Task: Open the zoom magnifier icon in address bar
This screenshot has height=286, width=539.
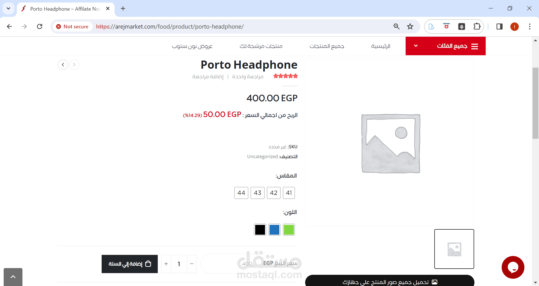Action: (x=396, y=27)
